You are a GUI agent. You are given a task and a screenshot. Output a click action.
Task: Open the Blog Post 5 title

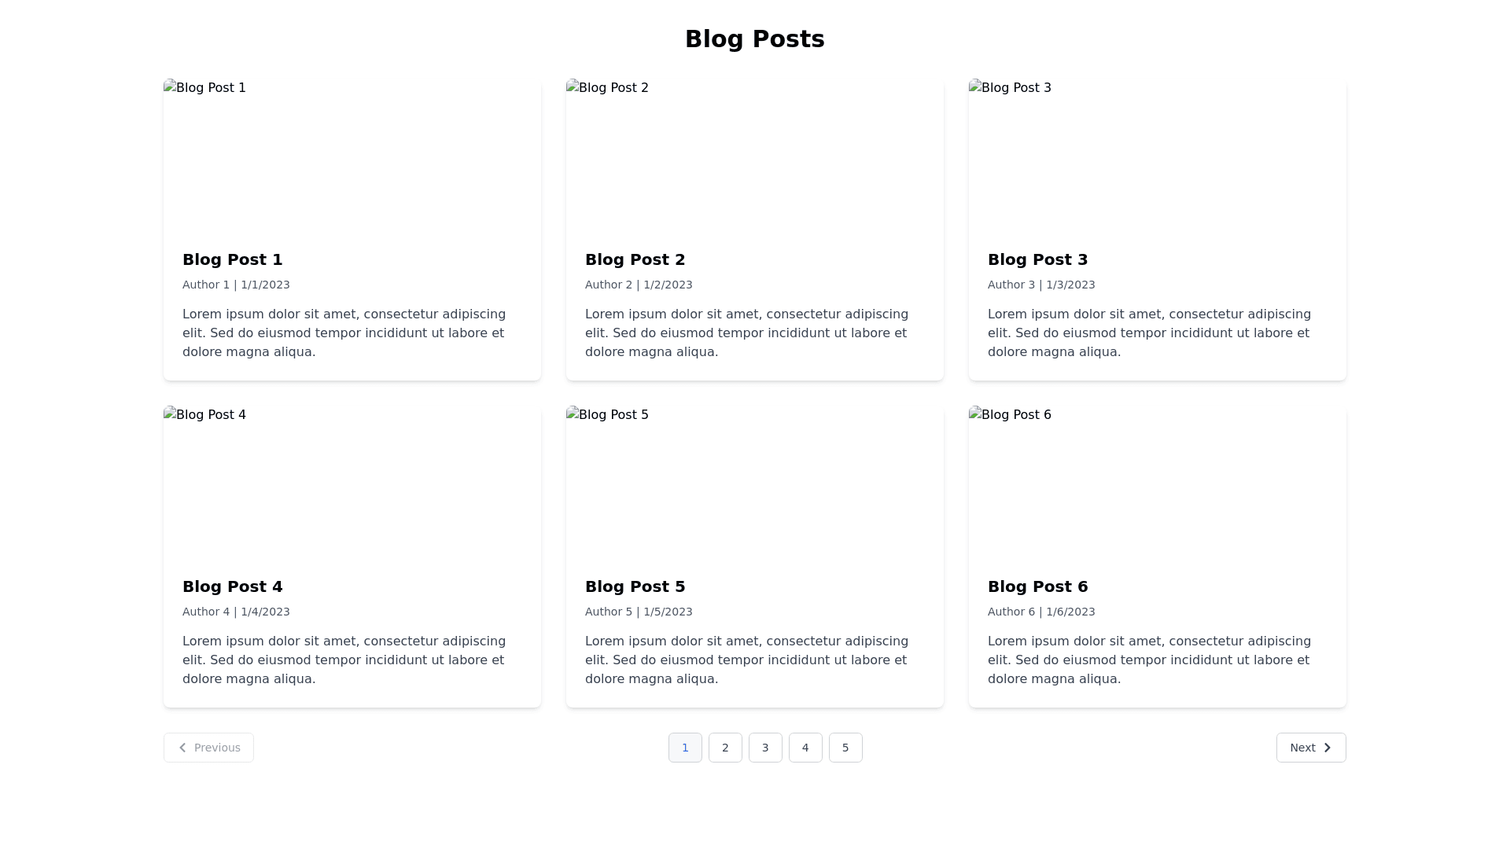coord(635,586)
